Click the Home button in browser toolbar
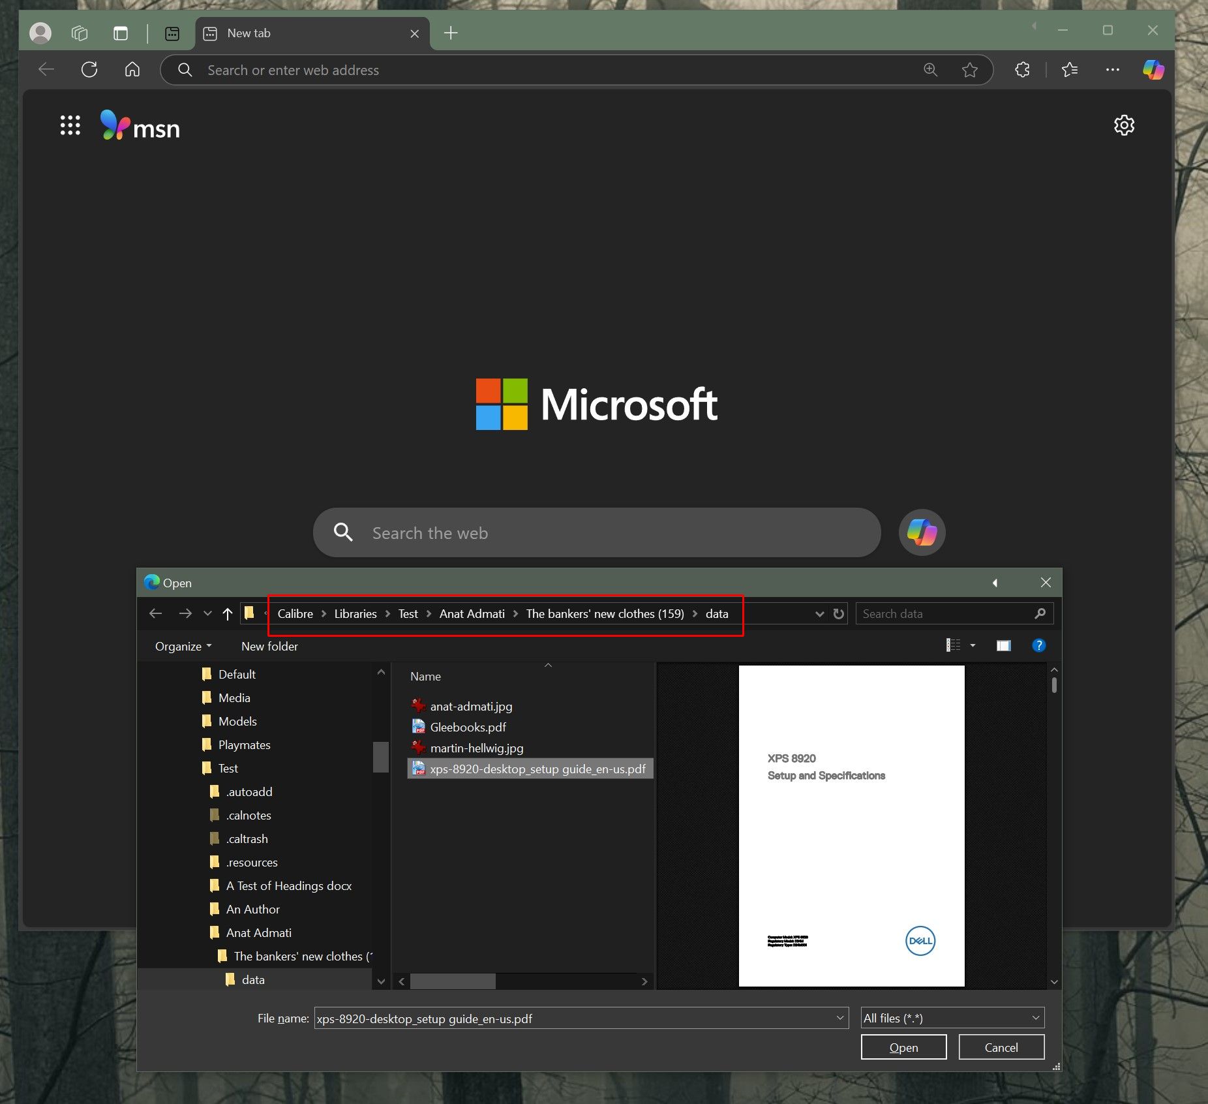 click(x=132, y=70)
